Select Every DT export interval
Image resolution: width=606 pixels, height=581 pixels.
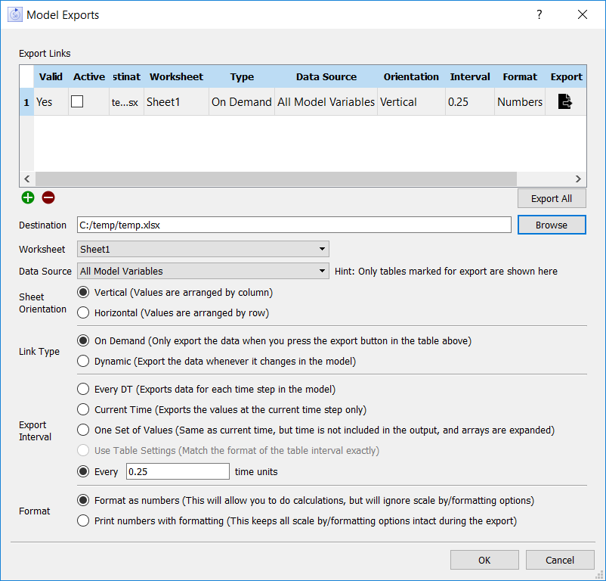tap(83, 390)
